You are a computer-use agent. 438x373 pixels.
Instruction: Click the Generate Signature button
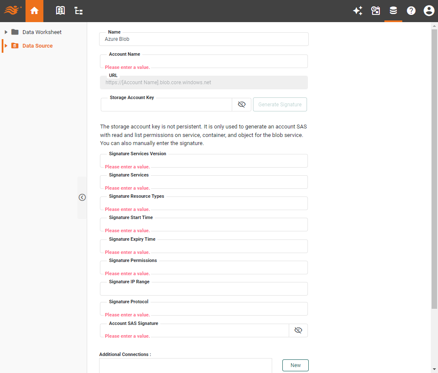coord(280,104)
